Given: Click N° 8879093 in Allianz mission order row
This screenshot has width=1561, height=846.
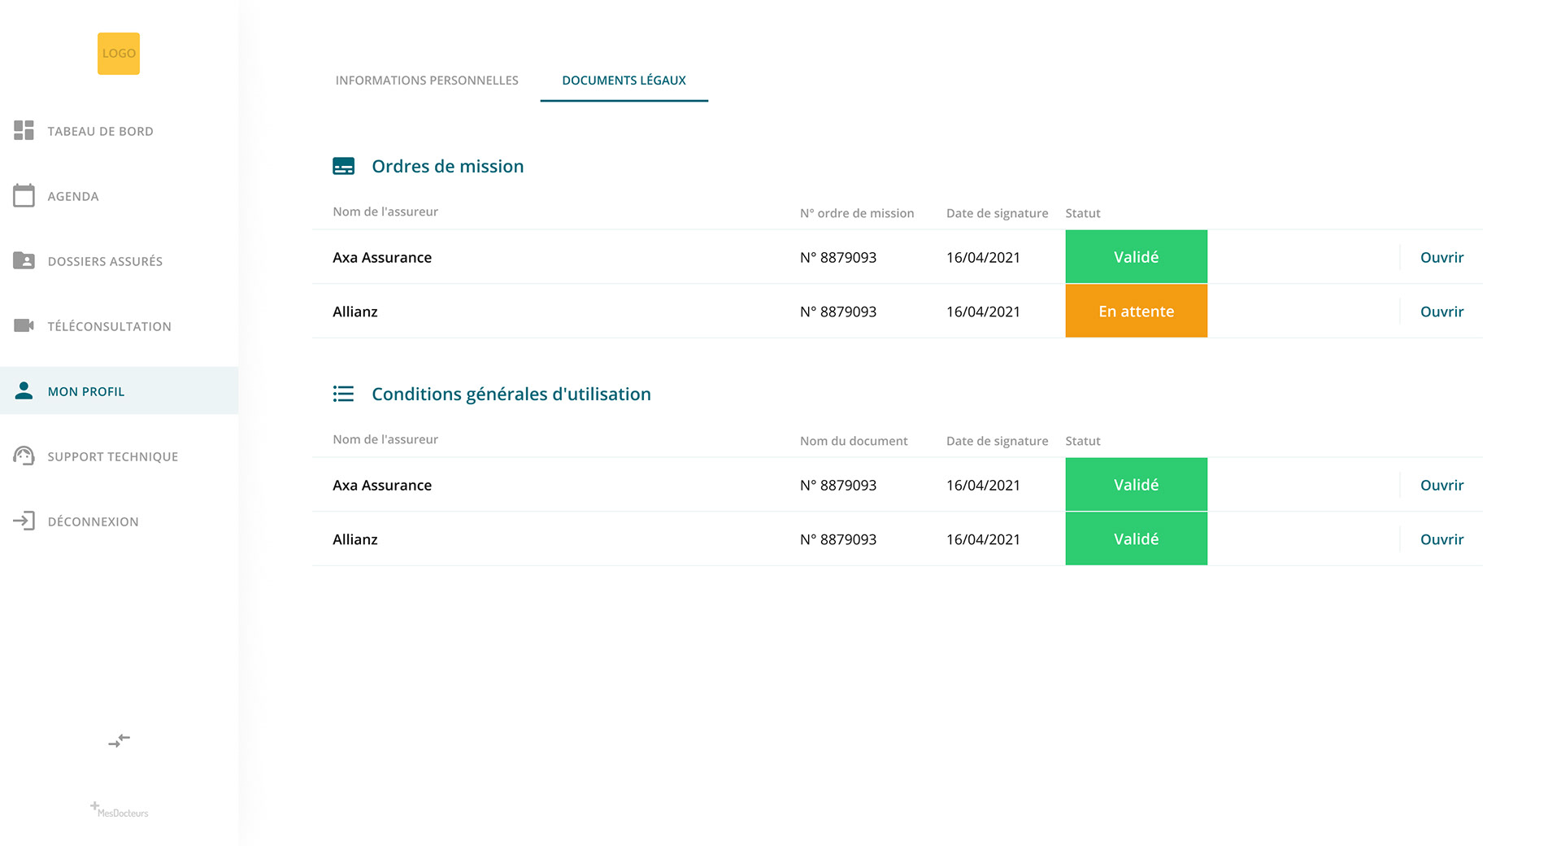Looking at the screenshot, I should click(838, 312).
